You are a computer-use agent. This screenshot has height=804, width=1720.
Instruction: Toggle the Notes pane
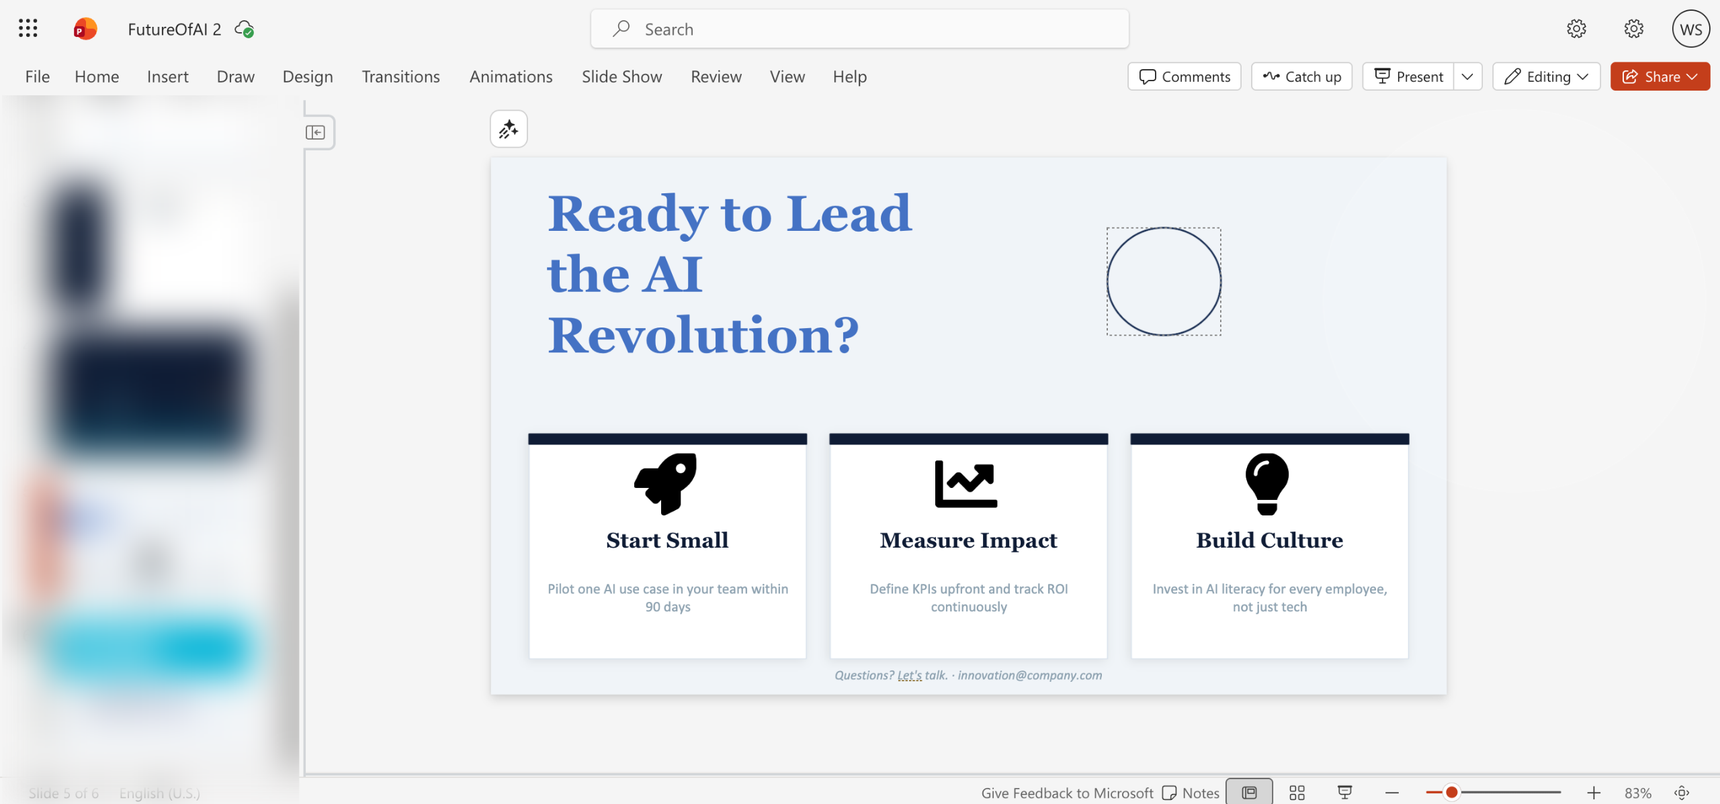tap(1191, 793)
